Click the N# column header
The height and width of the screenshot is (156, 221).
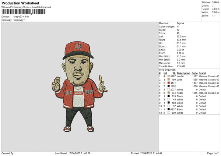click(x=165, y=73)
